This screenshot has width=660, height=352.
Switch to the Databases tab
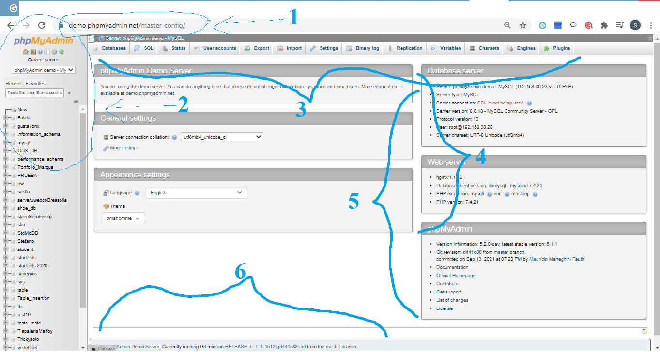[112, 48]
